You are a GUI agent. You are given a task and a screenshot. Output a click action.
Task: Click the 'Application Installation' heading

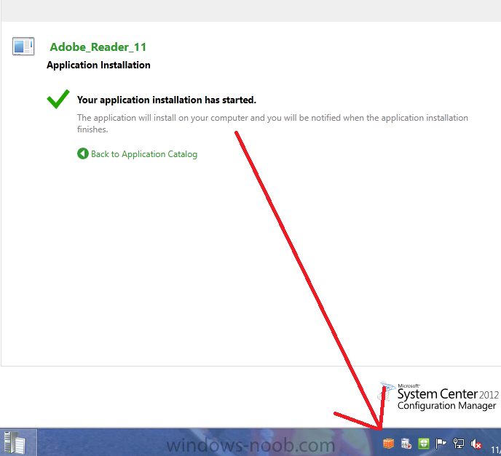[98, 65]
